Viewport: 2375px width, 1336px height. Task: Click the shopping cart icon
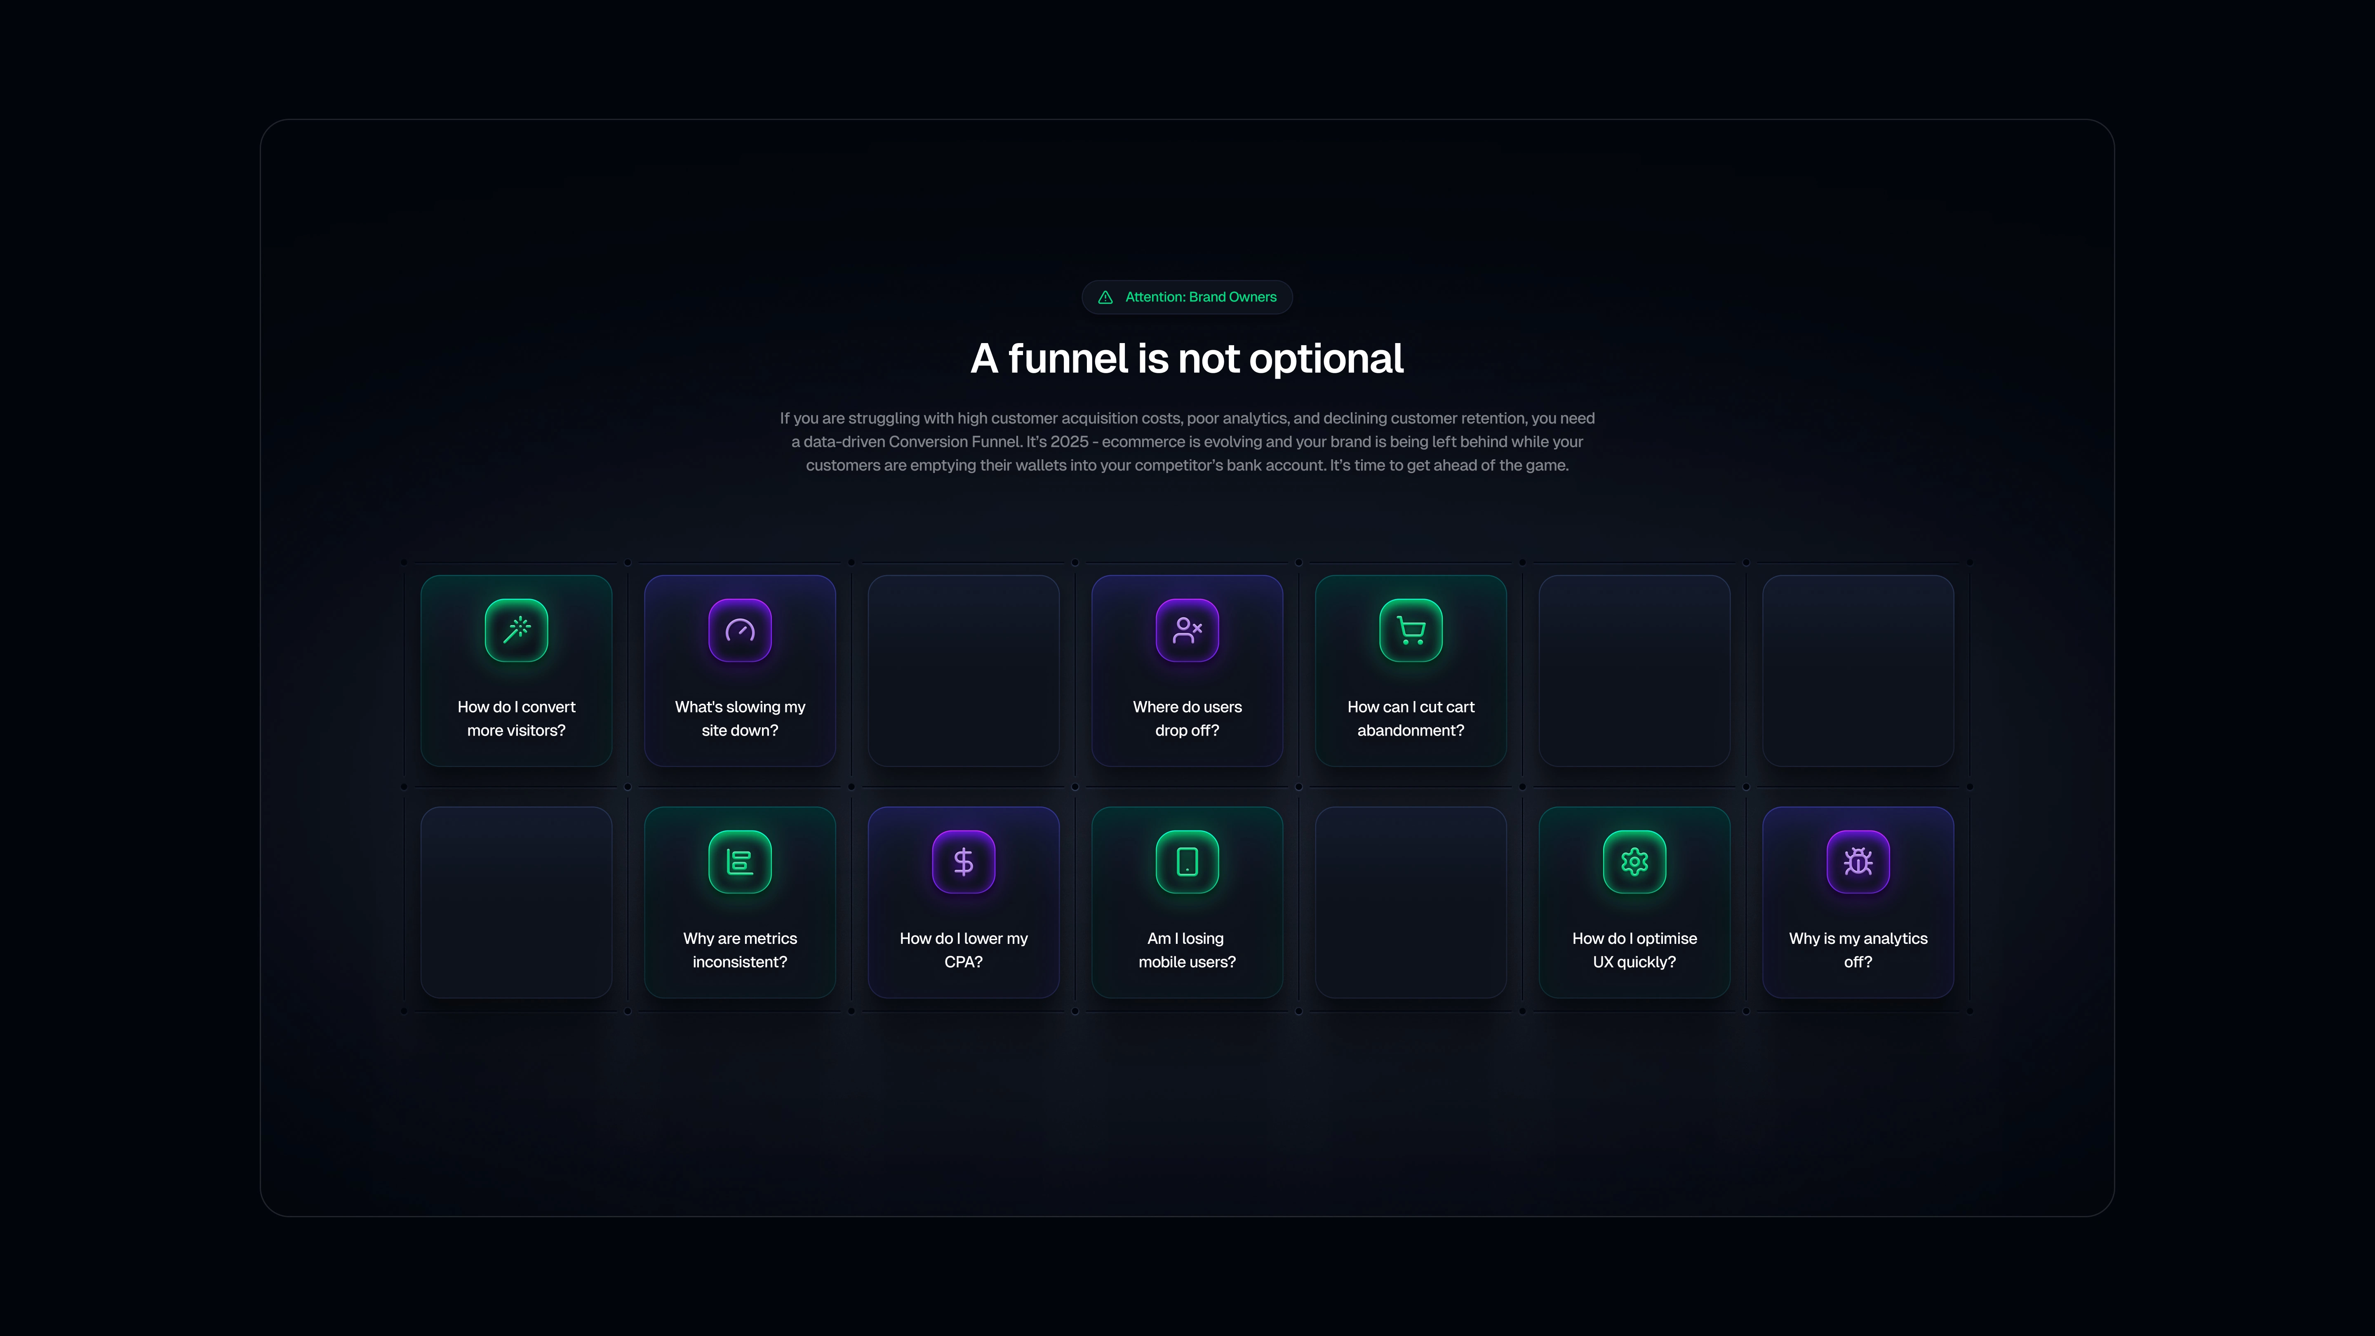click(x=1411, y=630)
